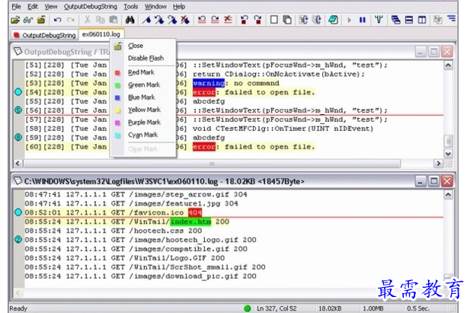Select Yellow Mark in the context menu
Image resolution: width=470 pixels, height=313 pixels.
click(144, 110)
